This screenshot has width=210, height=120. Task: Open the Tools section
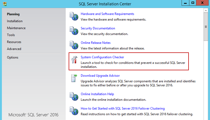pyautogui.click(x=11, y=35)
